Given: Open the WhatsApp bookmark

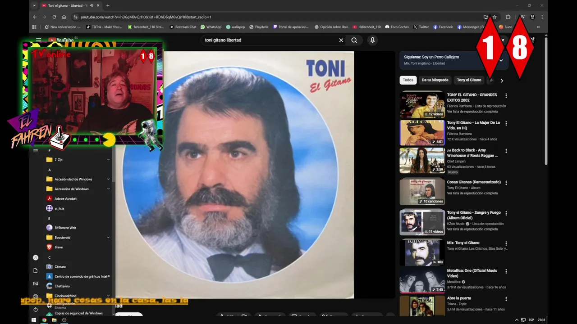Looking at the screenshot, I should coord(211,27).
